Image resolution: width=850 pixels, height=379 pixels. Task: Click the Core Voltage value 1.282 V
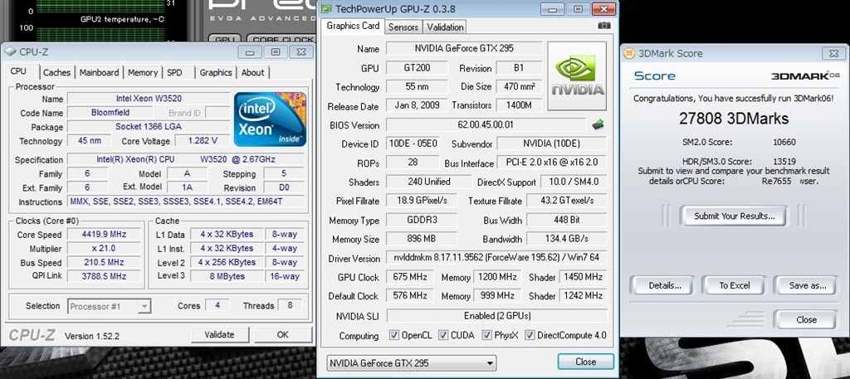203,141
